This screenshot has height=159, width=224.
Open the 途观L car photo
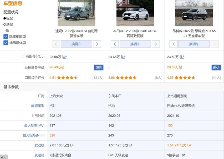[77, 13]
